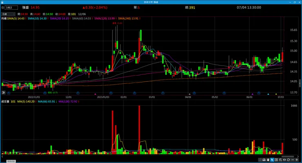Click the 15.65 price axis label
Image resolution: width=302 pixels, height=163 pixels.
tap(293, 30)
